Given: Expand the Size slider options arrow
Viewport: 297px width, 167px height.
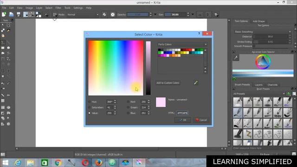Looking at the screenshot, I should tap(193, 14).
